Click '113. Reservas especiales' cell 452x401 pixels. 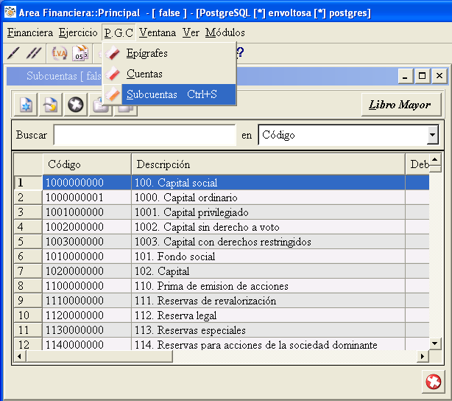[x=268, y=330]
